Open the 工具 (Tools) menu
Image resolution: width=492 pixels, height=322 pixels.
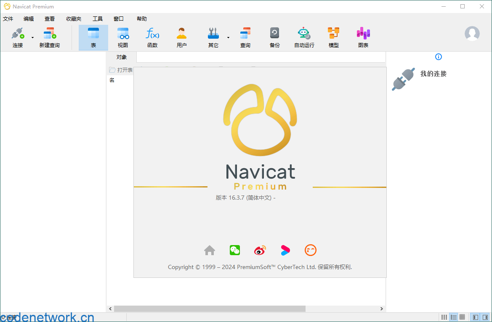click(x=98, y=19)
